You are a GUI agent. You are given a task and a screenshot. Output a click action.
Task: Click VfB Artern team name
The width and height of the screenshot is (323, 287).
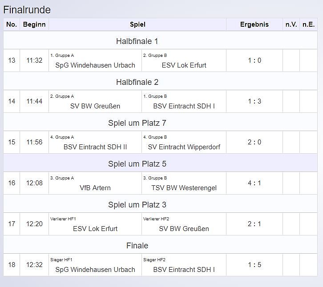(x=95, y=188)
